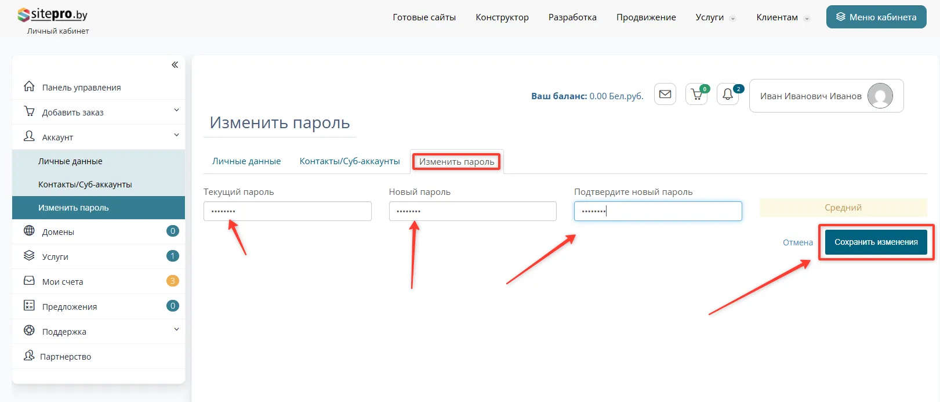This screenshot has width=940, height=402.
Task: Click the Текущий пароль input field
Action: click(287, 211)
